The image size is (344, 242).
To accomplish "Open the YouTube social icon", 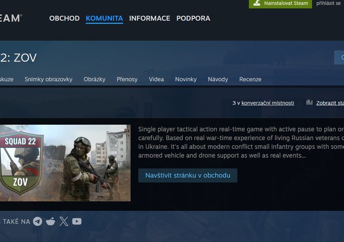I will [77, 221].
